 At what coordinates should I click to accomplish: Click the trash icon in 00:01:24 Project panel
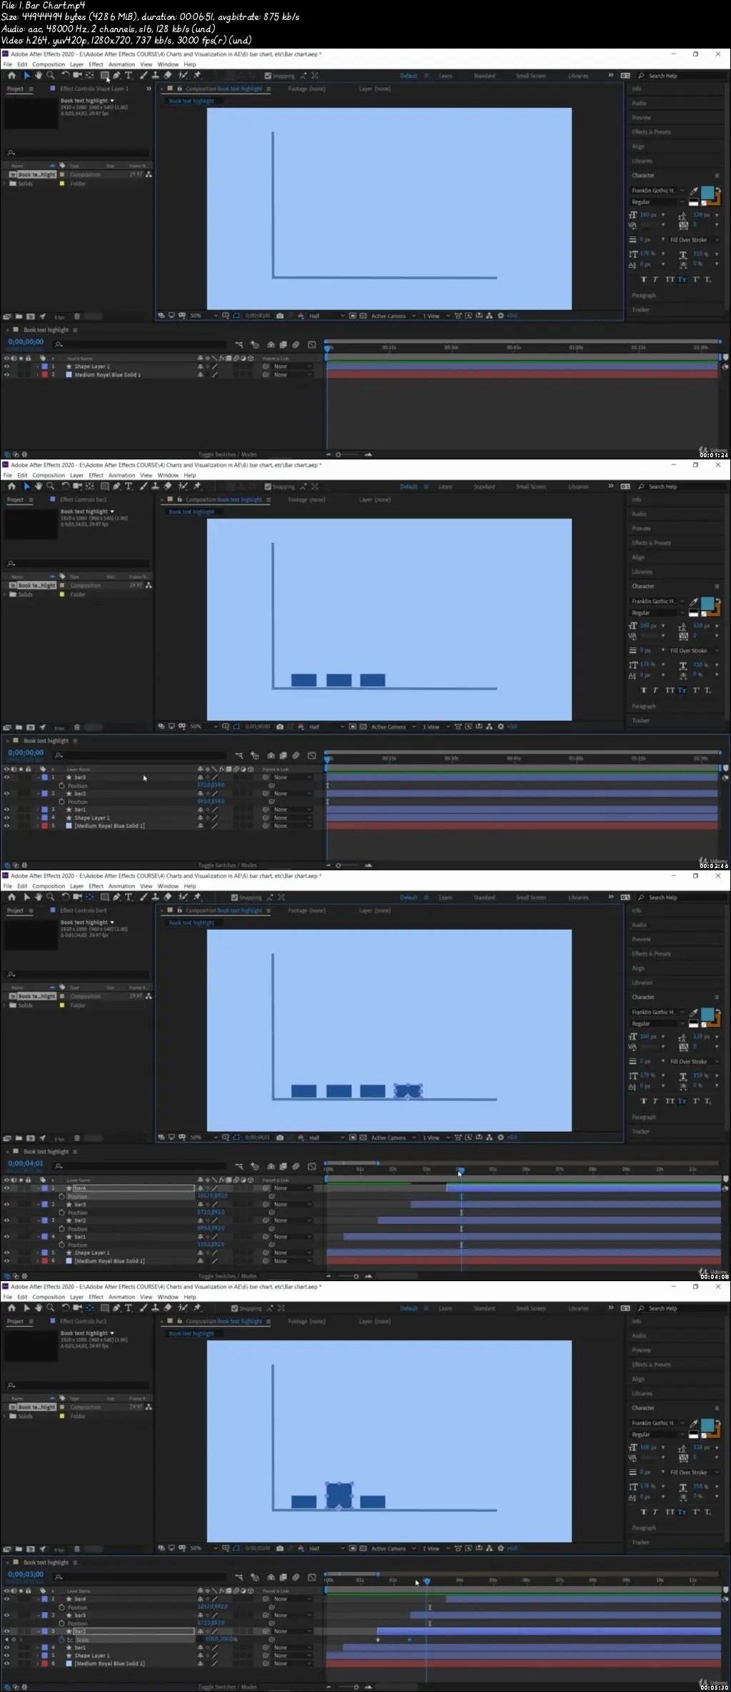pyautogui.click(x=77, y=316)
